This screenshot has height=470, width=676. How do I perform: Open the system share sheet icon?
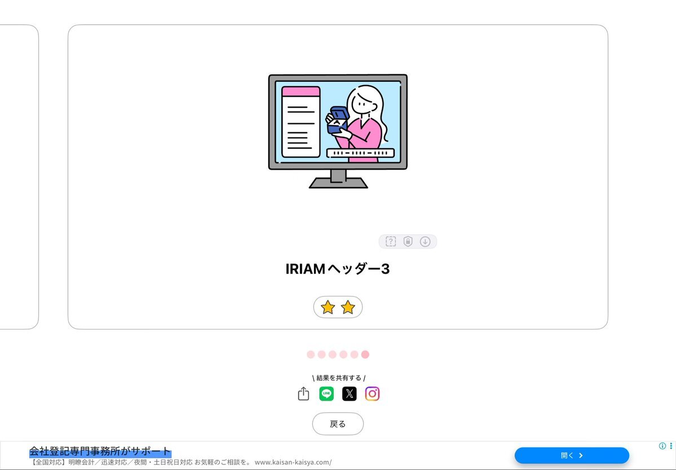click(x=303, y=393)
